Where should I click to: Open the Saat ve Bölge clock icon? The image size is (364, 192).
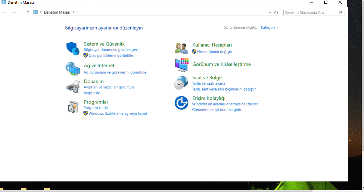tap(181, 83)
